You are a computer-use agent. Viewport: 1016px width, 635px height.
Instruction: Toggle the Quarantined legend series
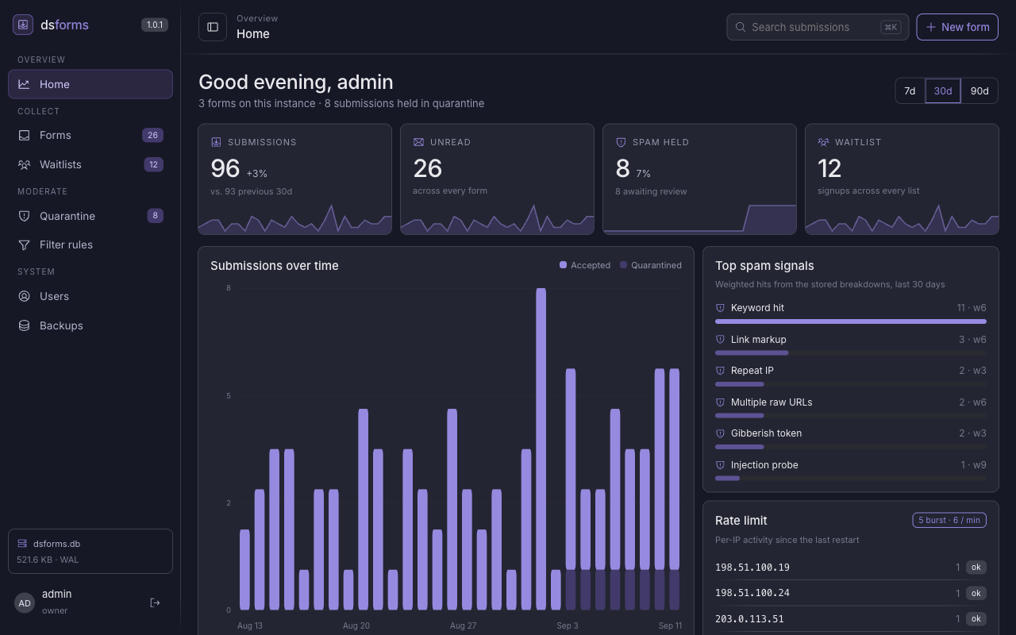651,265
